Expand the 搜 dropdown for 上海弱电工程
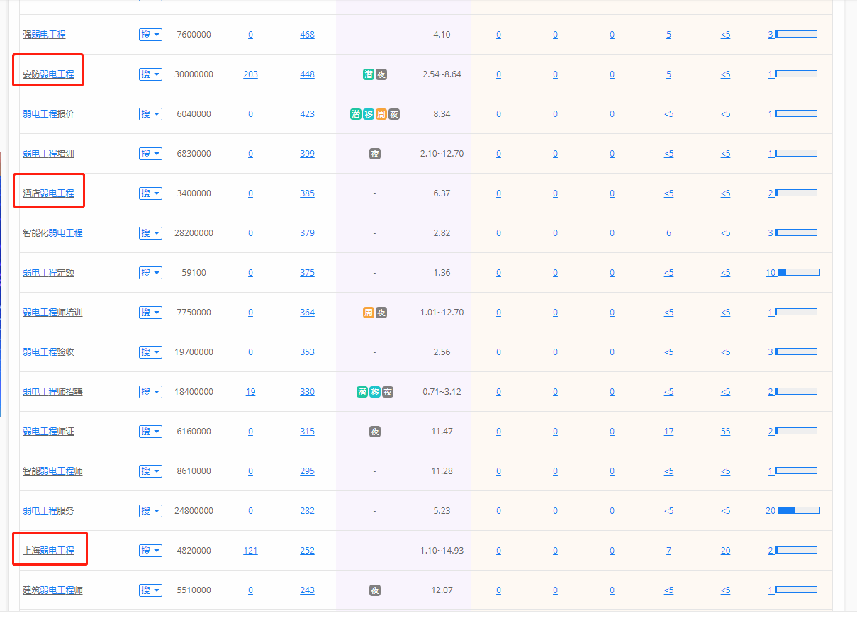Screen dimensions: 857x618 [150, 551]
